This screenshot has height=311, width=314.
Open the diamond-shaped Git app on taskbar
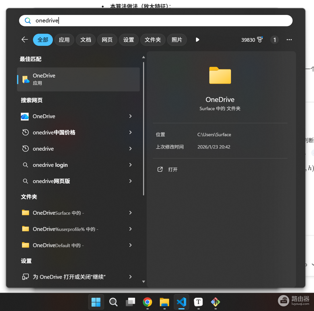point(216,302)
